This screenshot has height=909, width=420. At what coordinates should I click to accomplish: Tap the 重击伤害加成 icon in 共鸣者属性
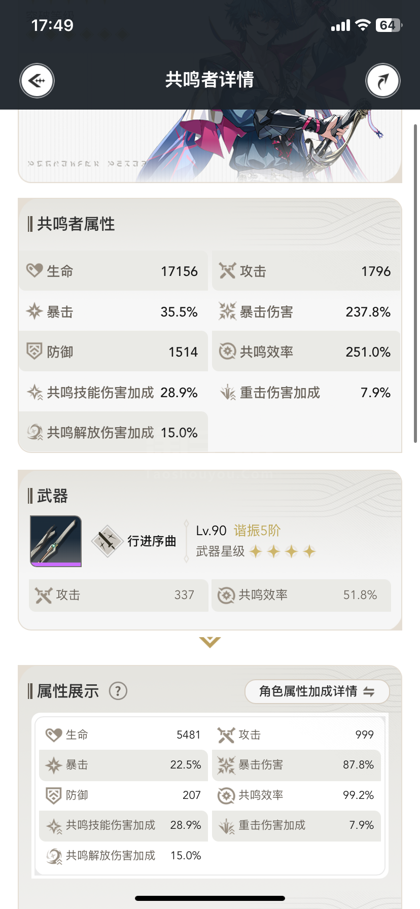click(x=227, y=392)
